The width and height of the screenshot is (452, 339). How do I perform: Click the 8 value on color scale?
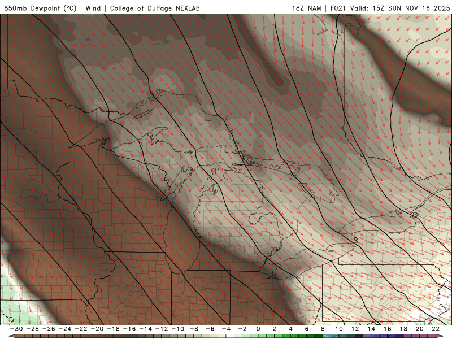tap(323, 329)
